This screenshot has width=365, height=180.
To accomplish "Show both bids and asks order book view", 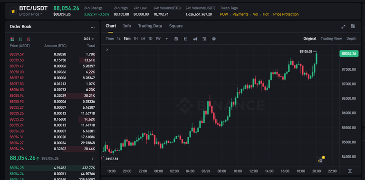I will 12,39.
